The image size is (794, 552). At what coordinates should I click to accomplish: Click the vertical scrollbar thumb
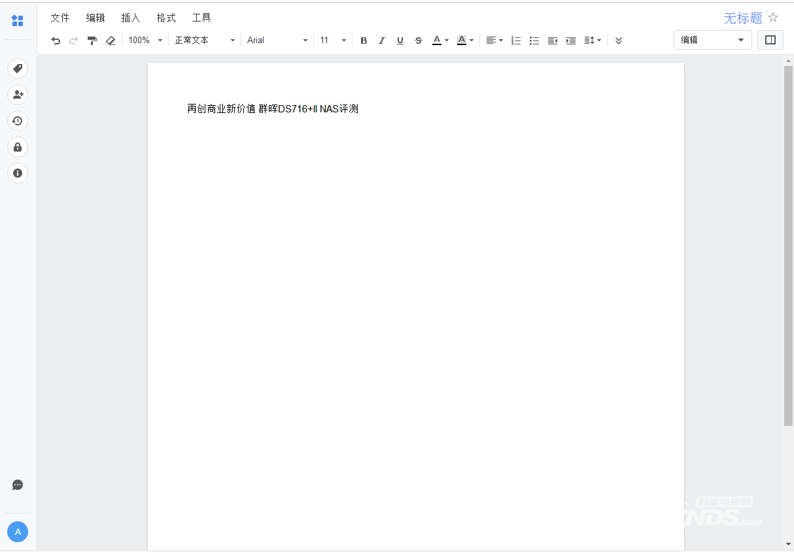click(788, 246)
